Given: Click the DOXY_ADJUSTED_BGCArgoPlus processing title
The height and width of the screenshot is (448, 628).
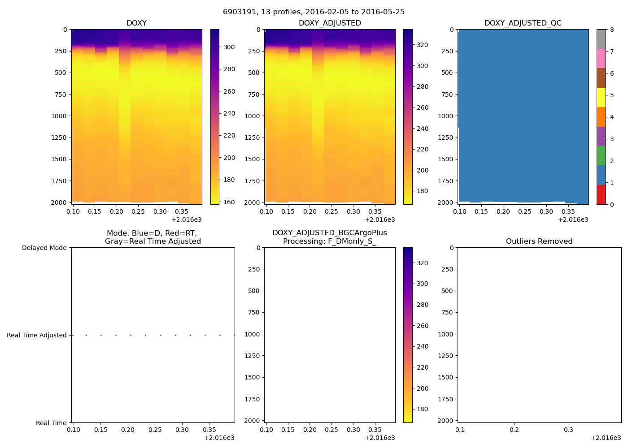Looking at the screenshot, I should [330, 237].
